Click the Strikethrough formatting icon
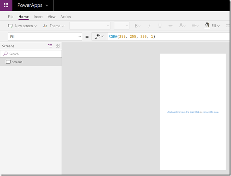This screenshot has width=231, height=176. click(x=170, y=26)
